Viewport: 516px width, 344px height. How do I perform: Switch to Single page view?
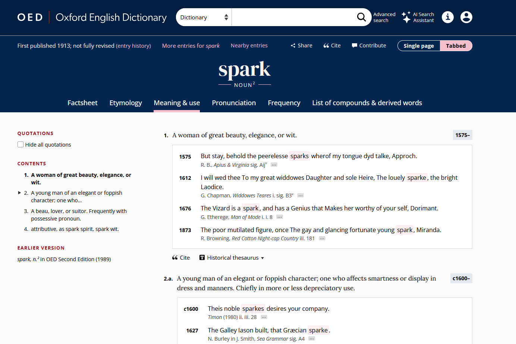coord(419,46)
